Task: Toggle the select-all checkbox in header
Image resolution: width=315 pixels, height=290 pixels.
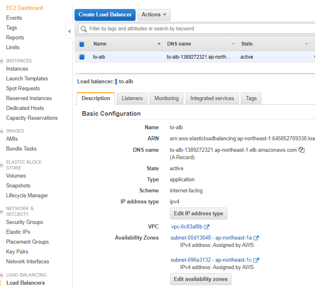Action: coord(82,44)
